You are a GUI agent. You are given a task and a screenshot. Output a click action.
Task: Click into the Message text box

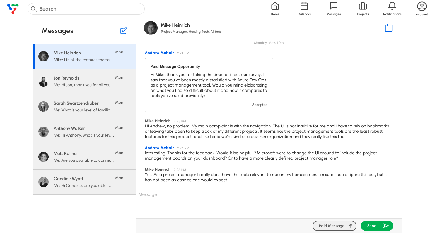click(x=269, y=203)
